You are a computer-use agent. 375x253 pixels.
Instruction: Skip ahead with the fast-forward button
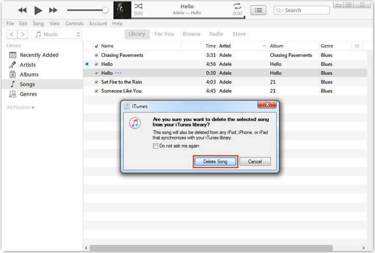click(x=53, y=10)
